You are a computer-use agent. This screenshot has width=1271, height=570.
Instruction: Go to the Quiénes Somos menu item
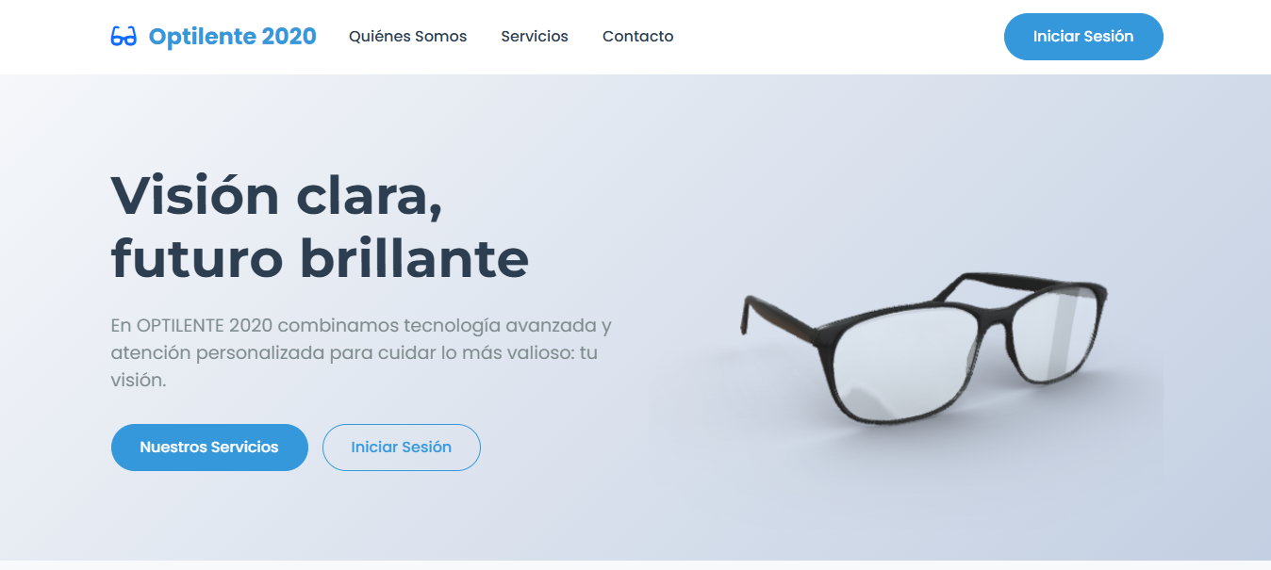407,37
